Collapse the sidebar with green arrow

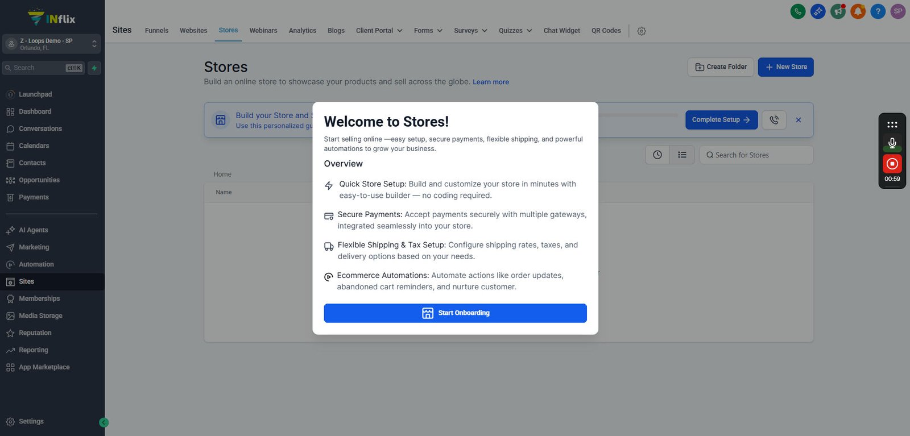tap(104, 422)
